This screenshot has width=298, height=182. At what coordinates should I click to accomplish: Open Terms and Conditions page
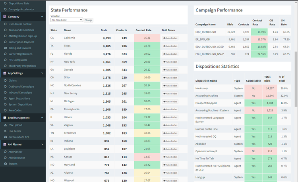(21, 30)
